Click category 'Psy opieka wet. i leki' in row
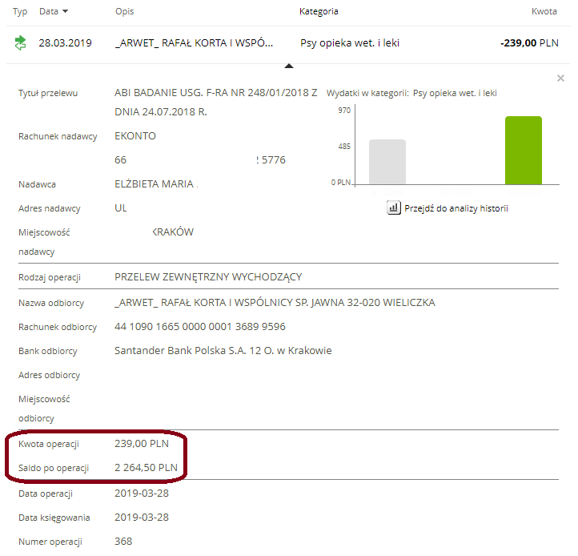578x556 pixels. [350, 43]
